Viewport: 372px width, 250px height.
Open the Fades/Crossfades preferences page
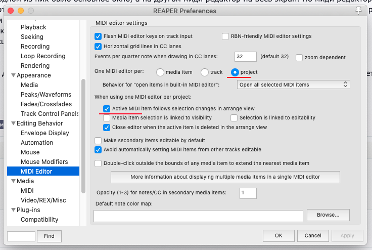pyautogui.click(x=46, y=104)
